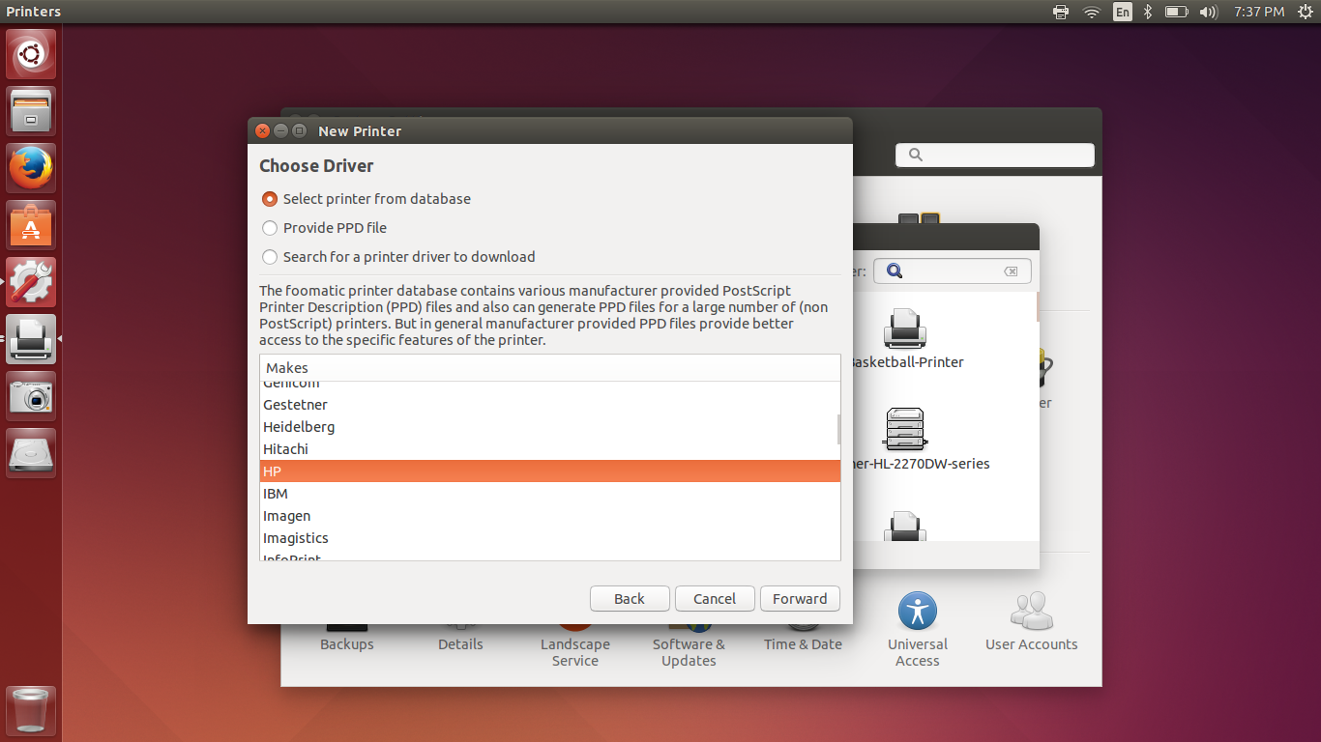The width and height of the screenshot is (1321, 742).
Task: Choose Provide PPD file option
Action: (x=325, y=228)
